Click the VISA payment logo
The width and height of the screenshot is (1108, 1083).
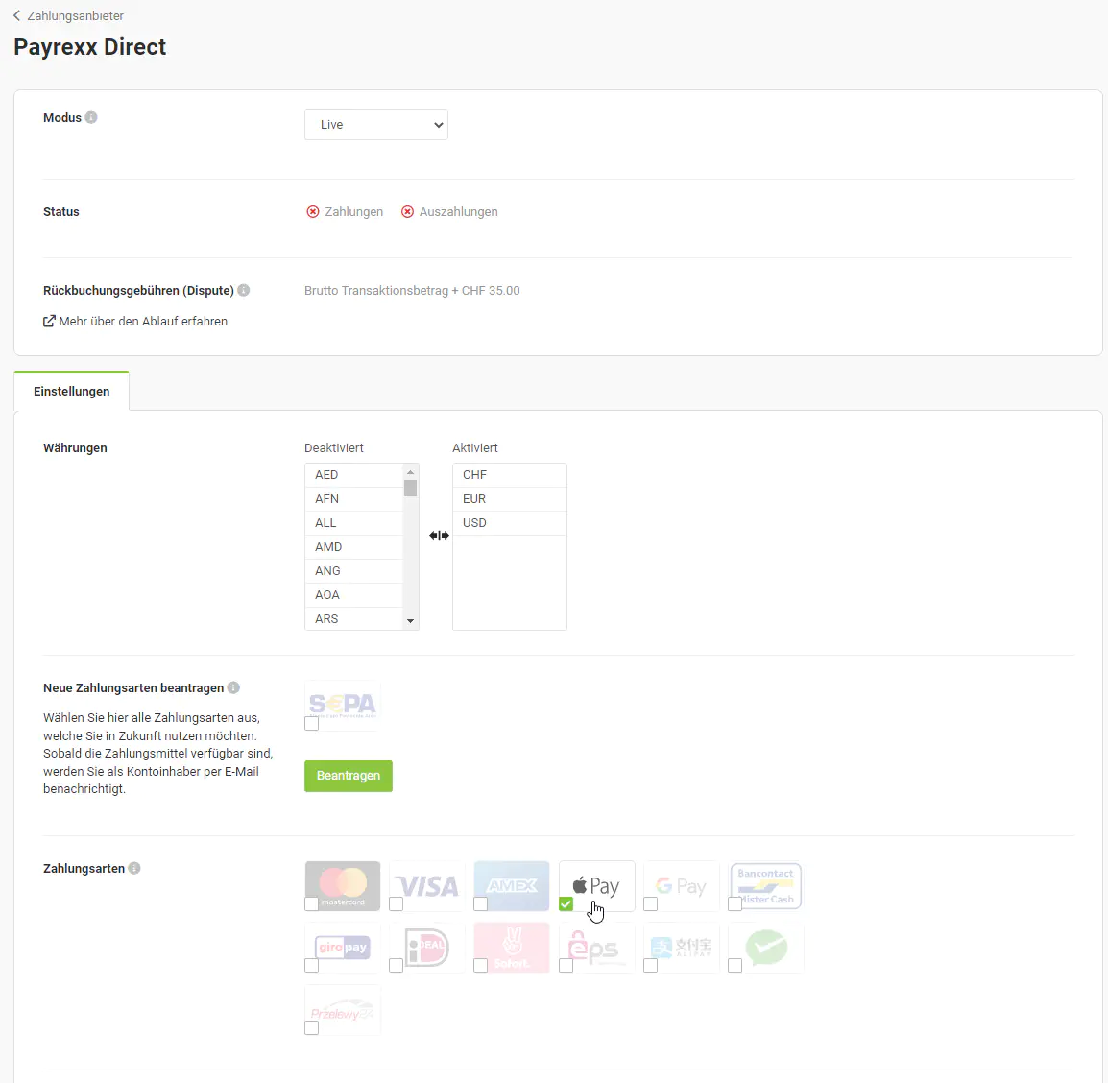(x=427, y=885)
